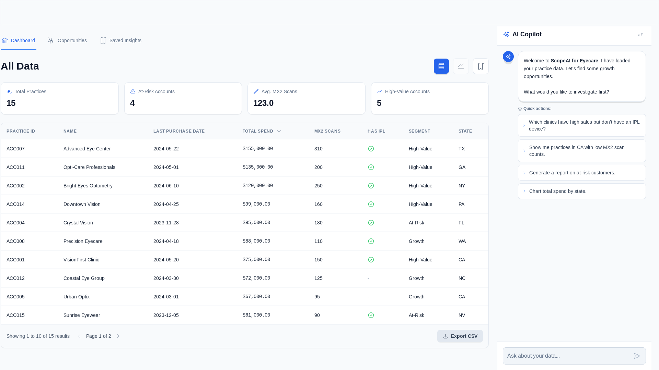Chart total spend by state

tap(582, 191)
